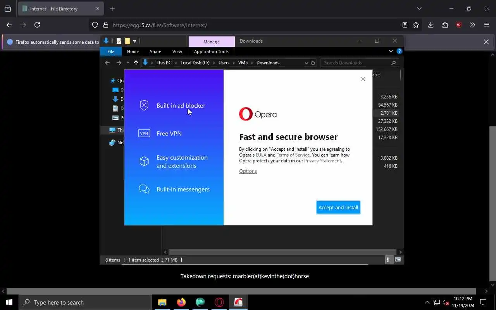
Task: Open Explorer help question mark icon
Action: pyautogui.click(x=399, y=51)
